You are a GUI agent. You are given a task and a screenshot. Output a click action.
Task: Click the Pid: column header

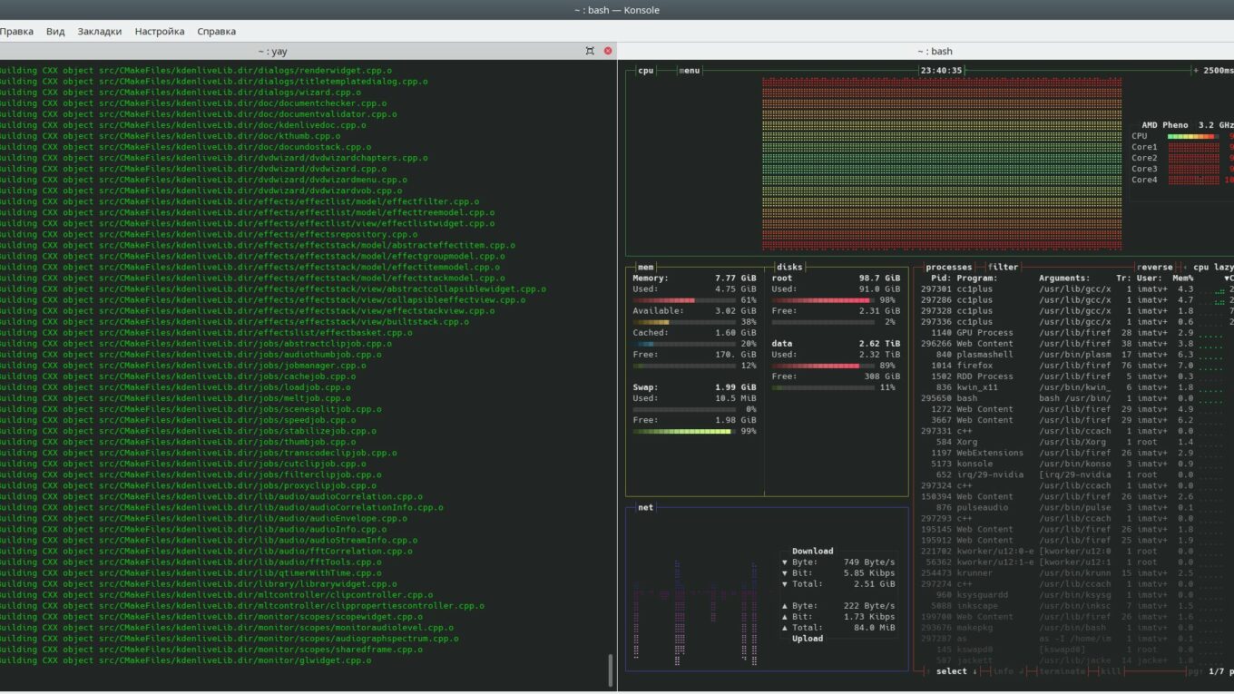pyautogui.click(x=941, y=279)
